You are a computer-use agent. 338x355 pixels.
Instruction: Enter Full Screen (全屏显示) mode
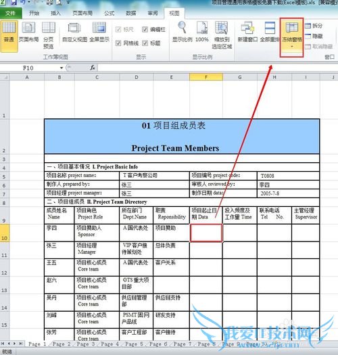(99, 32)
